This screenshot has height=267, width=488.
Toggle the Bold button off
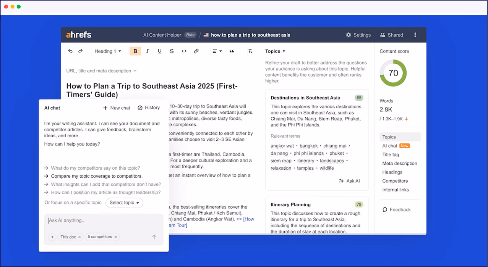135,51
